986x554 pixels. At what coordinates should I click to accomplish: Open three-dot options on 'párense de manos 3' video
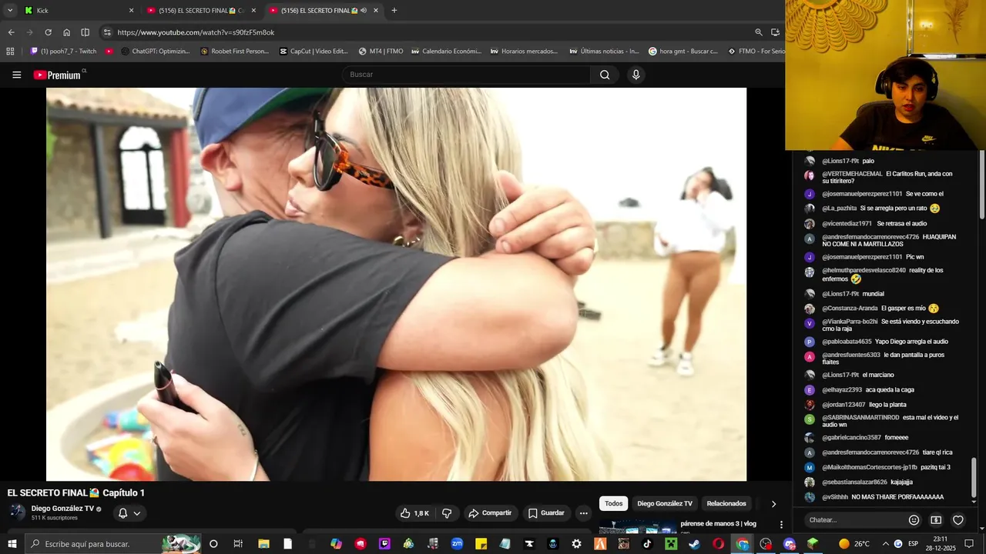point(781,525)
